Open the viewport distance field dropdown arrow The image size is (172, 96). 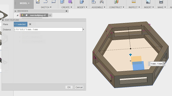tap(164, 64)
